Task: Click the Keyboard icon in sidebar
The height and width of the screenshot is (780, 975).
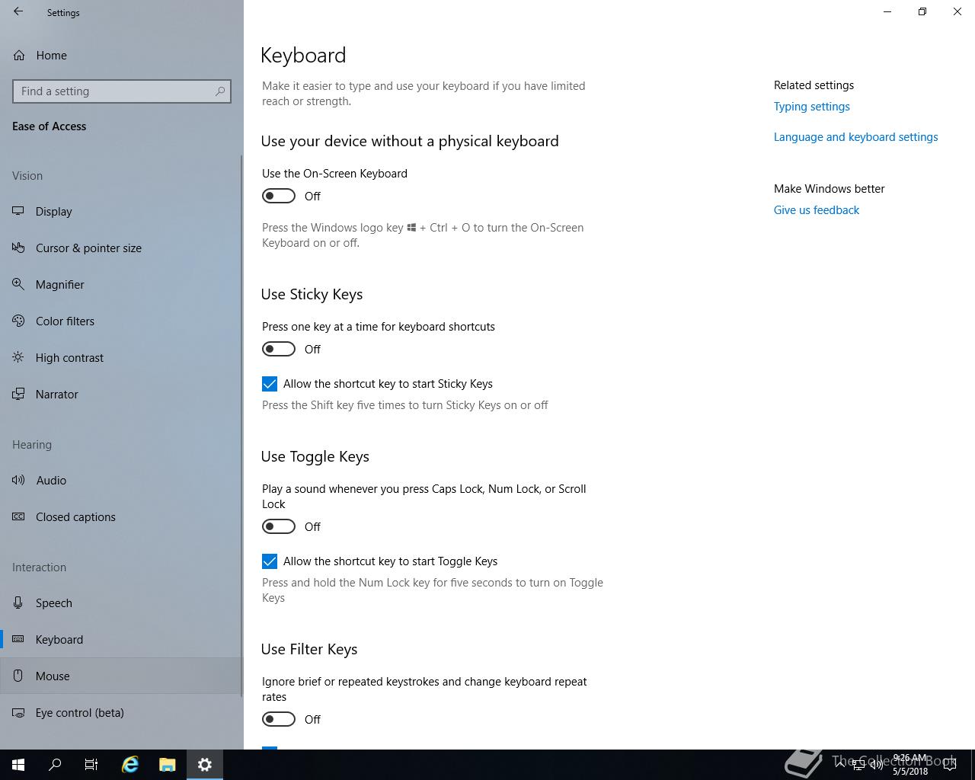Action: pos(18,639)
